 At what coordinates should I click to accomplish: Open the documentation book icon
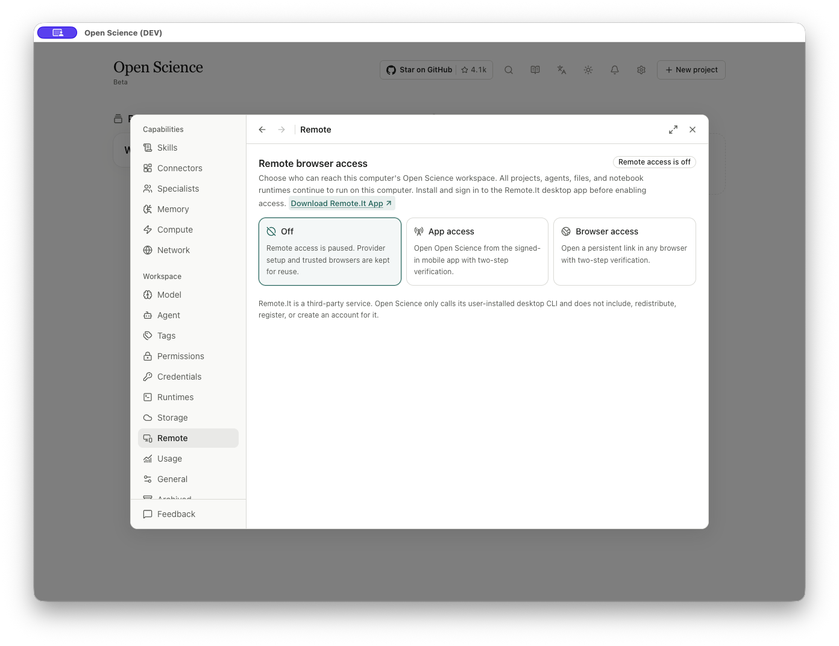pyautogui.click(x=535, y=70)
